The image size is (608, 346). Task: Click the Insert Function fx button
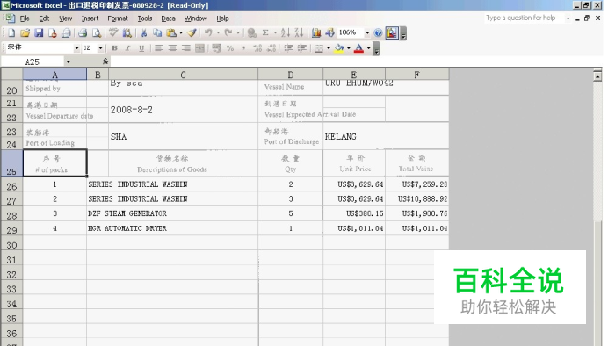coord(105,61)
